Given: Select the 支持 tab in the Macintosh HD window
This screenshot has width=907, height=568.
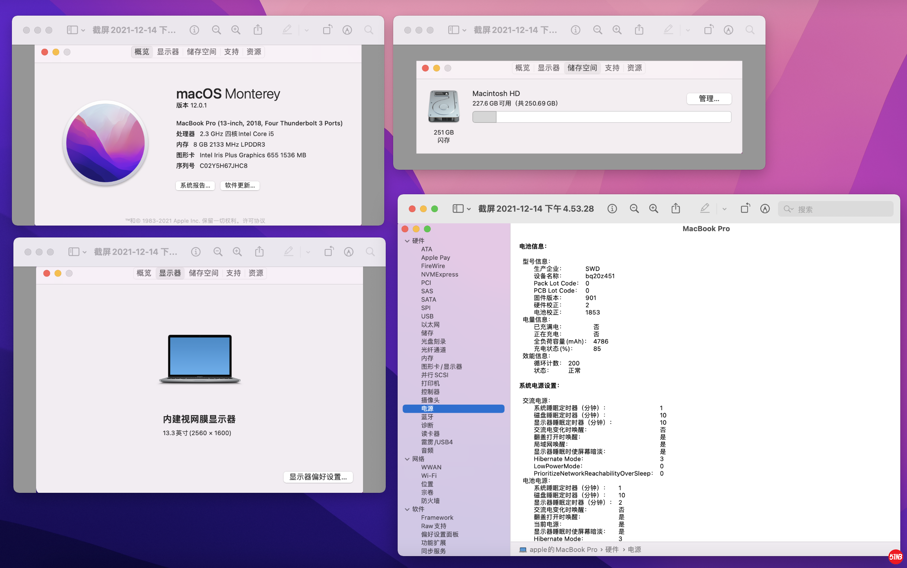Looking at the screenshot, I should (x=612, y=68).
